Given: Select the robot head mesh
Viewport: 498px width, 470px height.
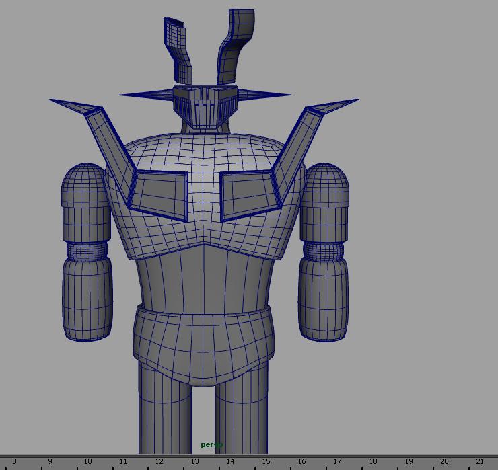Looking at the screenshot, I should click(x=206, y=108).
